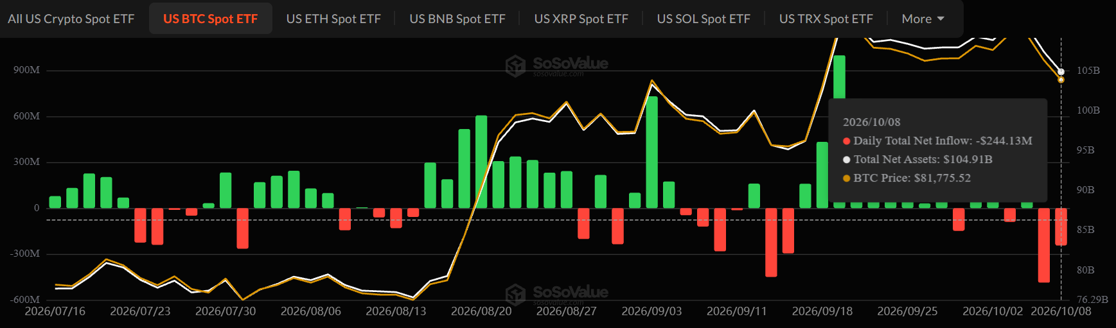Switch to US XRP Spot ETF tab
Viewport: 1116px width, 328px height.
581,19
